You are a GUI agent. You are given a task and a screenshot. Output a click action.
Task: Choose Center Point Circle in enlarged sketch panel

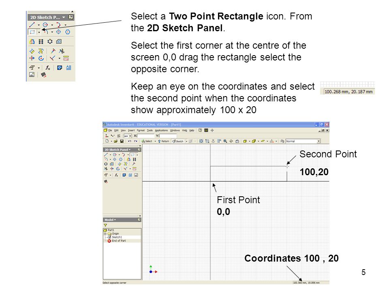tap(45, 25)
